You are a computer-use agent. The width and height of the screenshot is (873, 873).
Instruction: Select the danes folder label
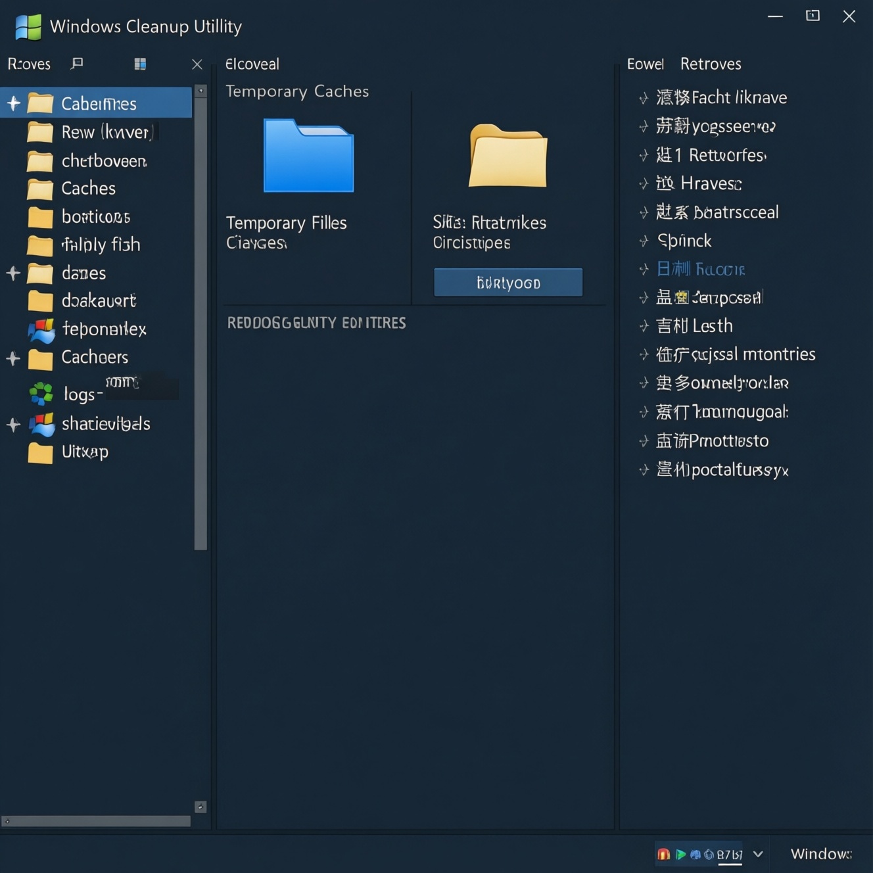[x=83, y=273]
